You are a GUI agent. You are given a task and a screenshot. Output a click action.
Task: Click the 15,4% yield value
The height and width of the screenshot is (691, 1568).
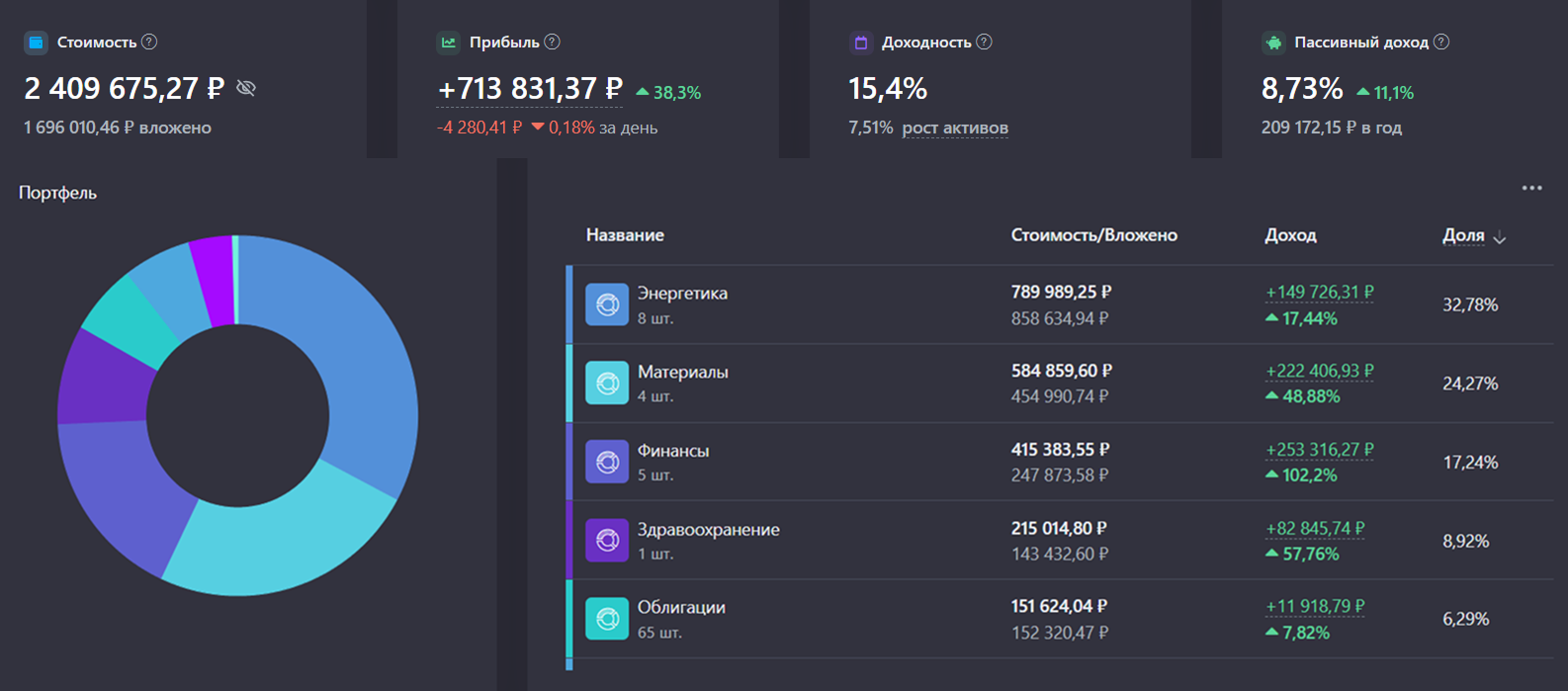[x=888, y=89]
